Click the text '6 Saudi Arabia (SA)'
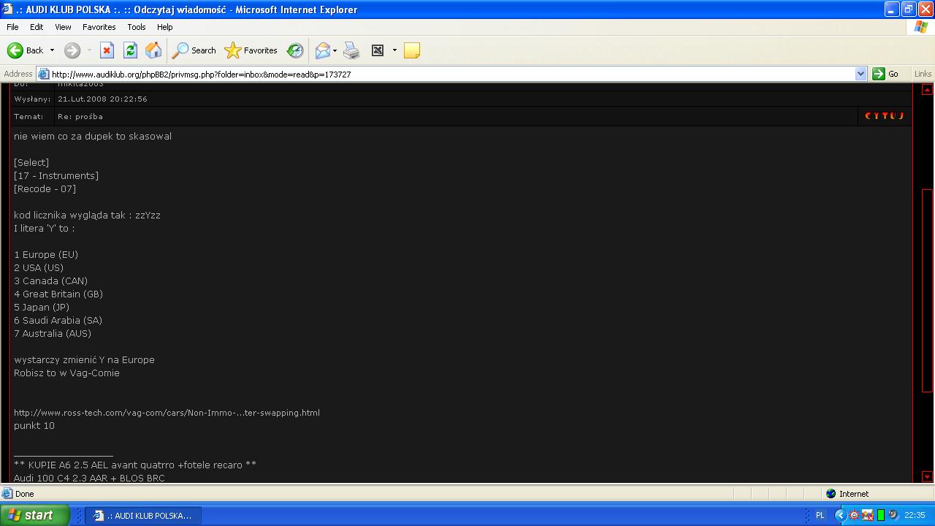Image resolution: width=935 pixels, height=526 pixels. [x=58, y=320]
